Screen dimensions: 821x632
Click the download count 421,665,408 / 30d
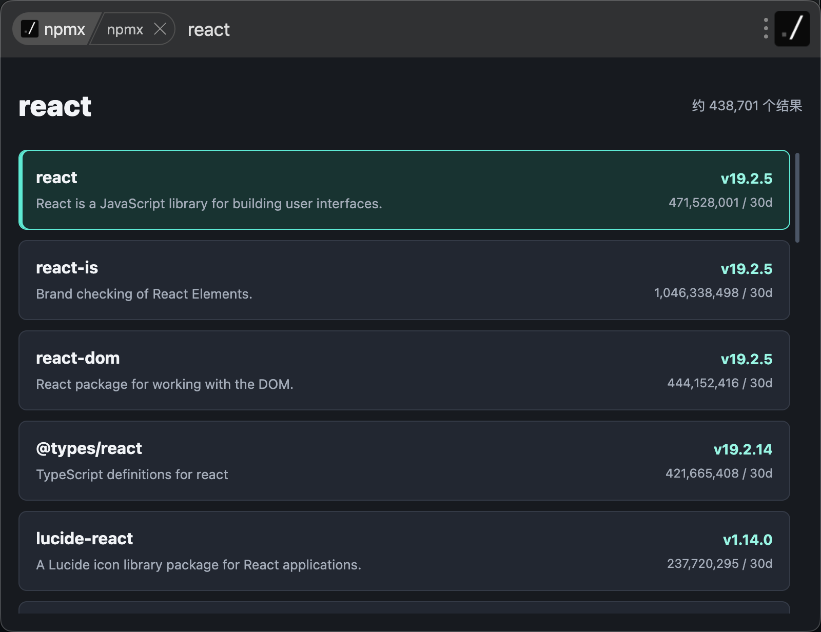(719, 473)
